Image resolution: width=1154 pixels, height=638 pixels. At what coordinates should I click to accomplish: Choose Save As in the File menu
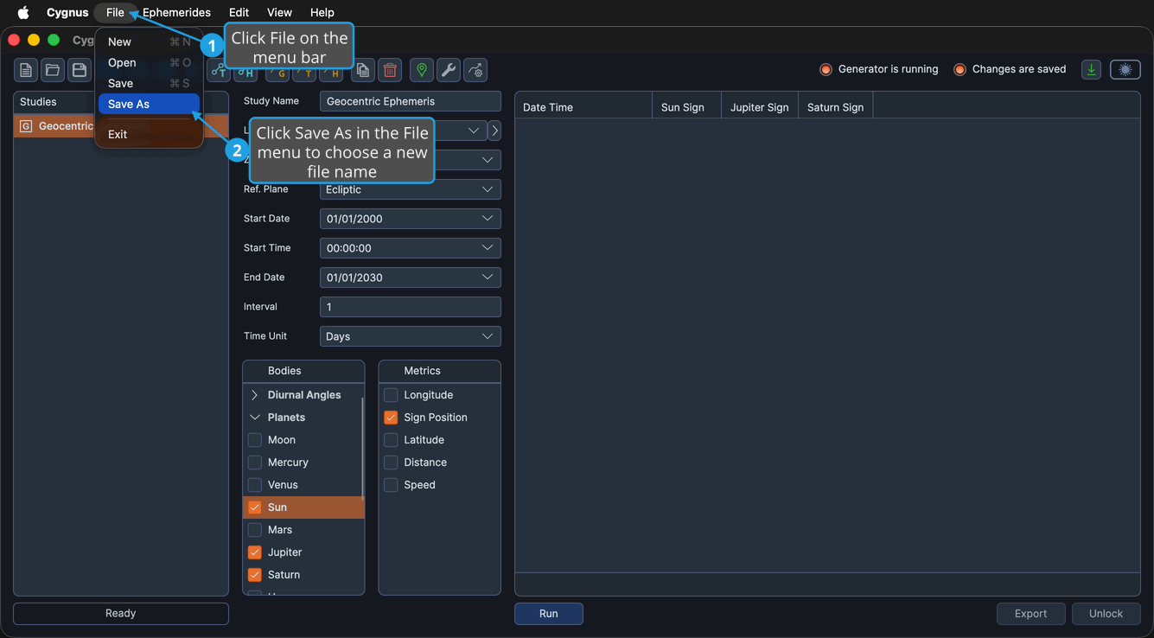pos(149,104)
